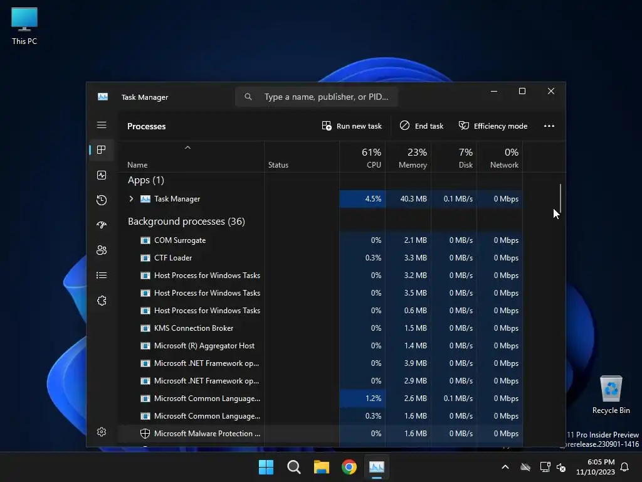Image resolution: width=642 pixels, height=482 pixels.
Task: Click the 4.5% CPU cell
Action: [x=362, y=199]
